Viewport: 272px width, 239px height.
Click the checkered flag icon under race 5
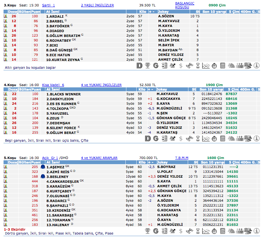pos(248,231)
